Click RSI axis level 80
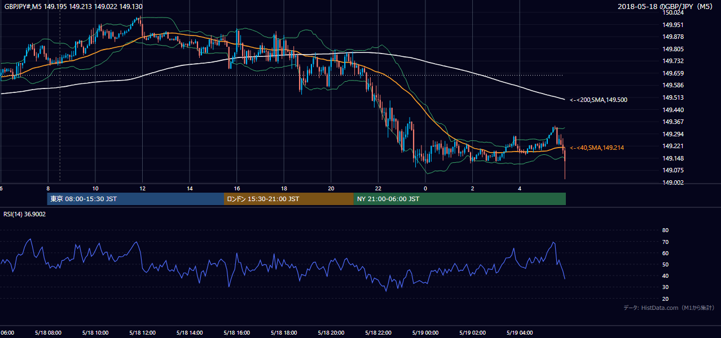Viewport: 721px width, 338px height. [665, 230]
